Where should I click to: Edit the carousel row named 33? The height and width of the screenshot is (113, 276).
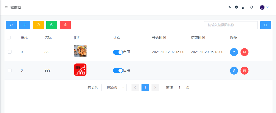point(234,52)
